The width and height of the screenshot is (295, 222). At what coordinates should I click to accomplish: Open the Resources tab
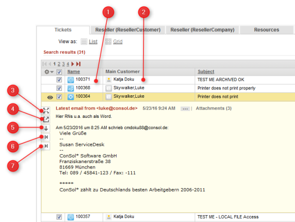[x=266, y=29]
